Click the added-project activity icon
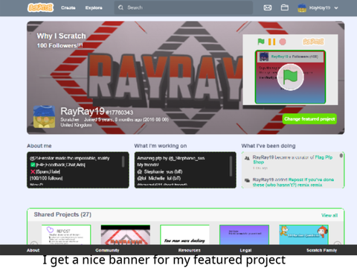This screenshot has height=268, width=357. coord(247,180)
